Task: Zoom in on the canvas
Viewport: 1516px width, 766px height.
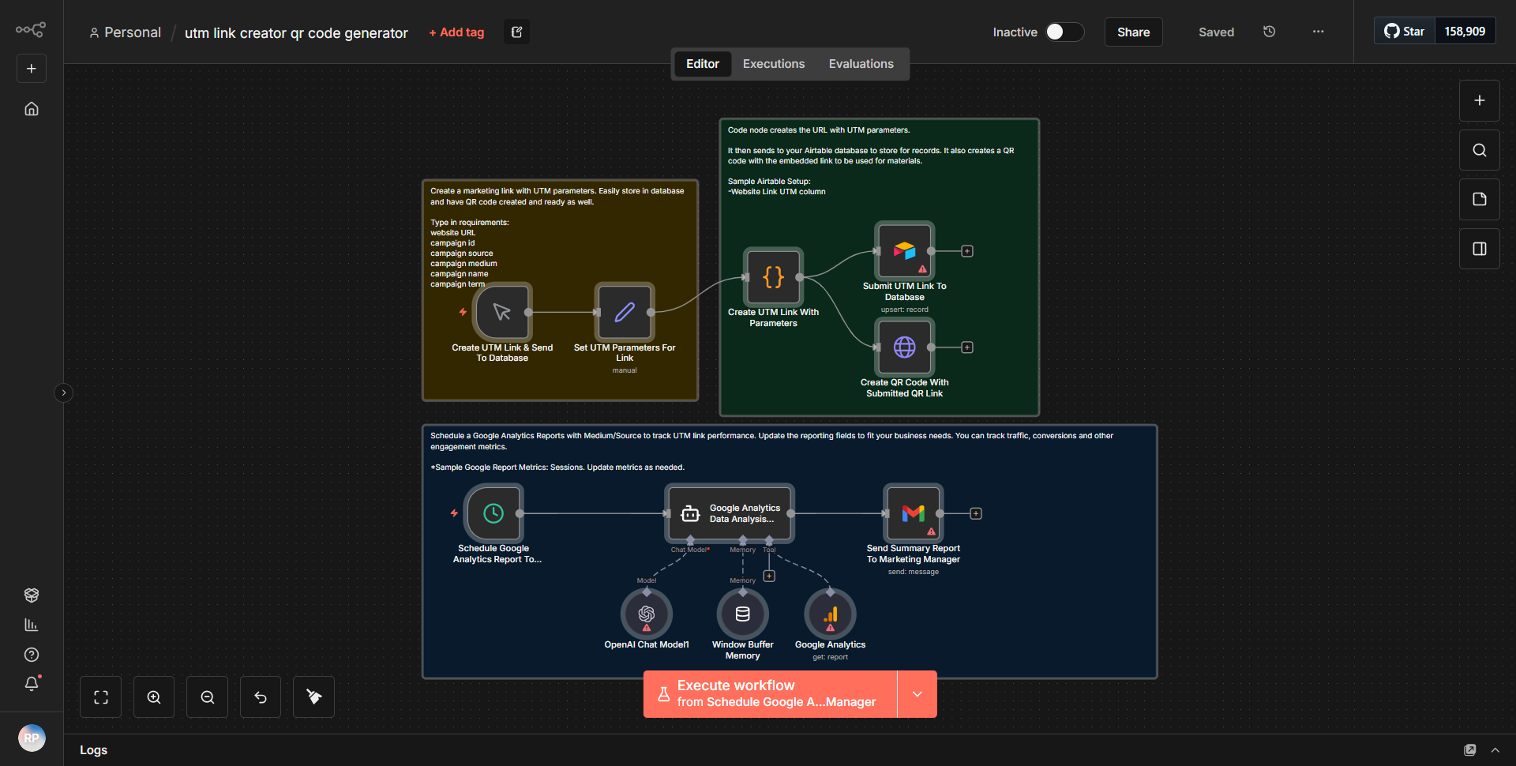Action: tap(154, 697)
